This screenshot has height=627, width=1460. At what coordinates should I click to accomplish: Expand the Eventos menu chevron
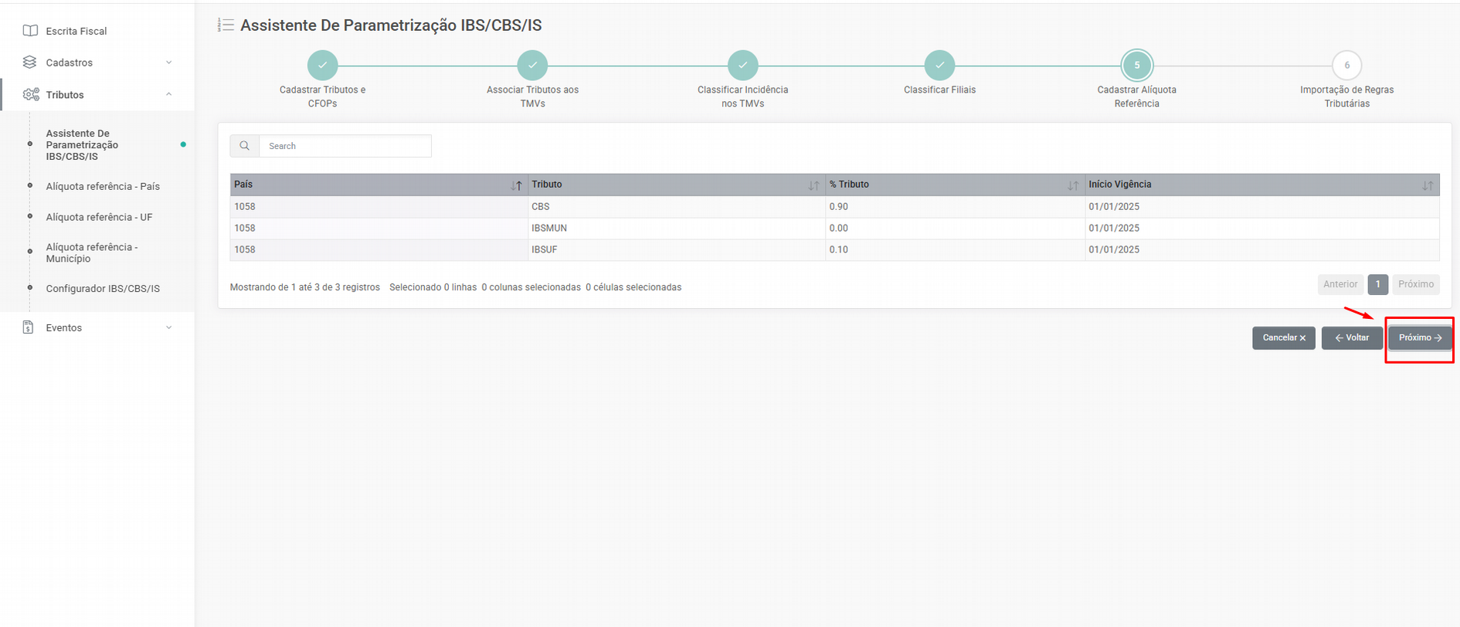[169, 327]
